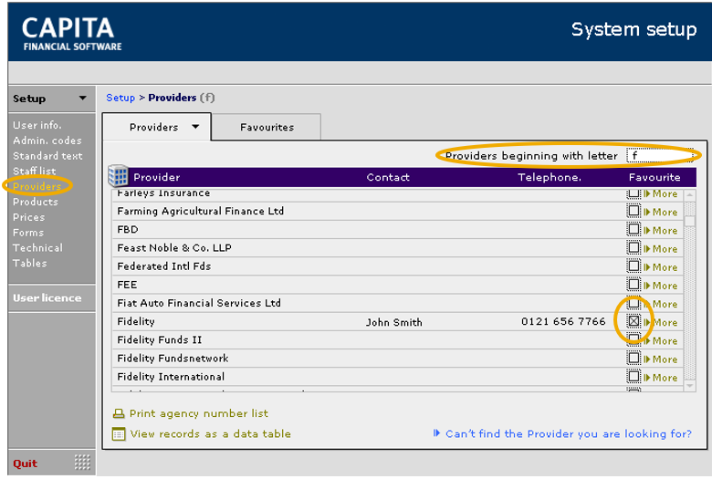Viewport: 712px width, 479px height.
Task: Select Fiat Auto Financial Services Ltd row
Action: click(398, 303)
